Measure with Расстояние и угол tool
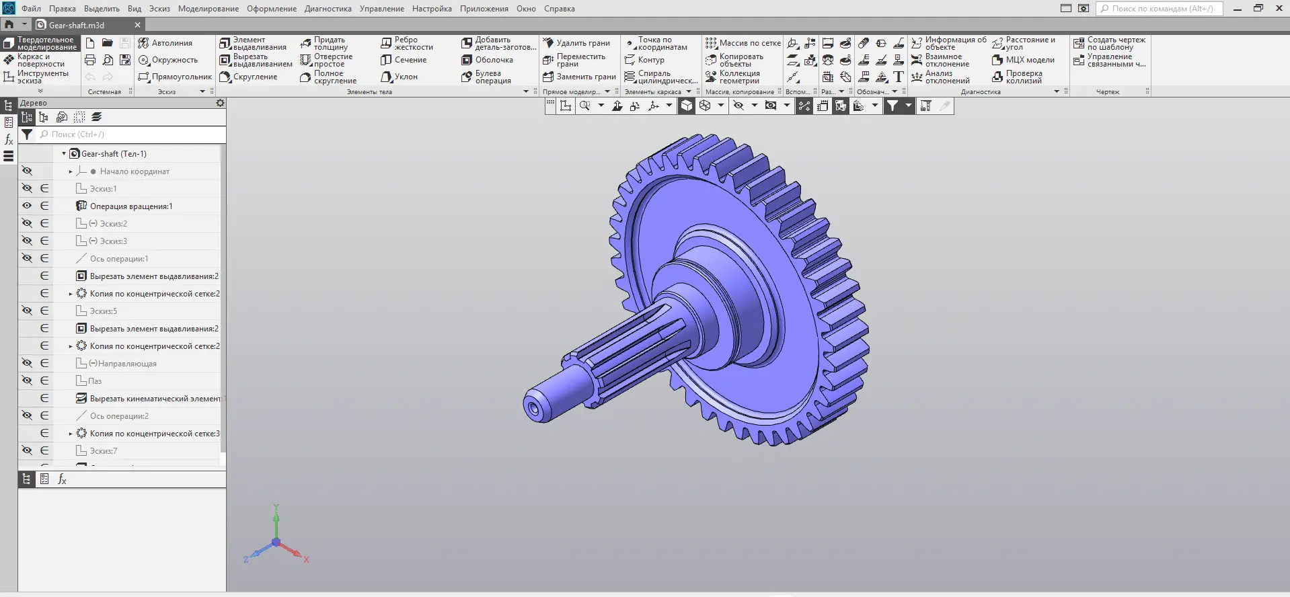The height and width of the screenshot is (597, 1290). click(x=1024, y=43)
